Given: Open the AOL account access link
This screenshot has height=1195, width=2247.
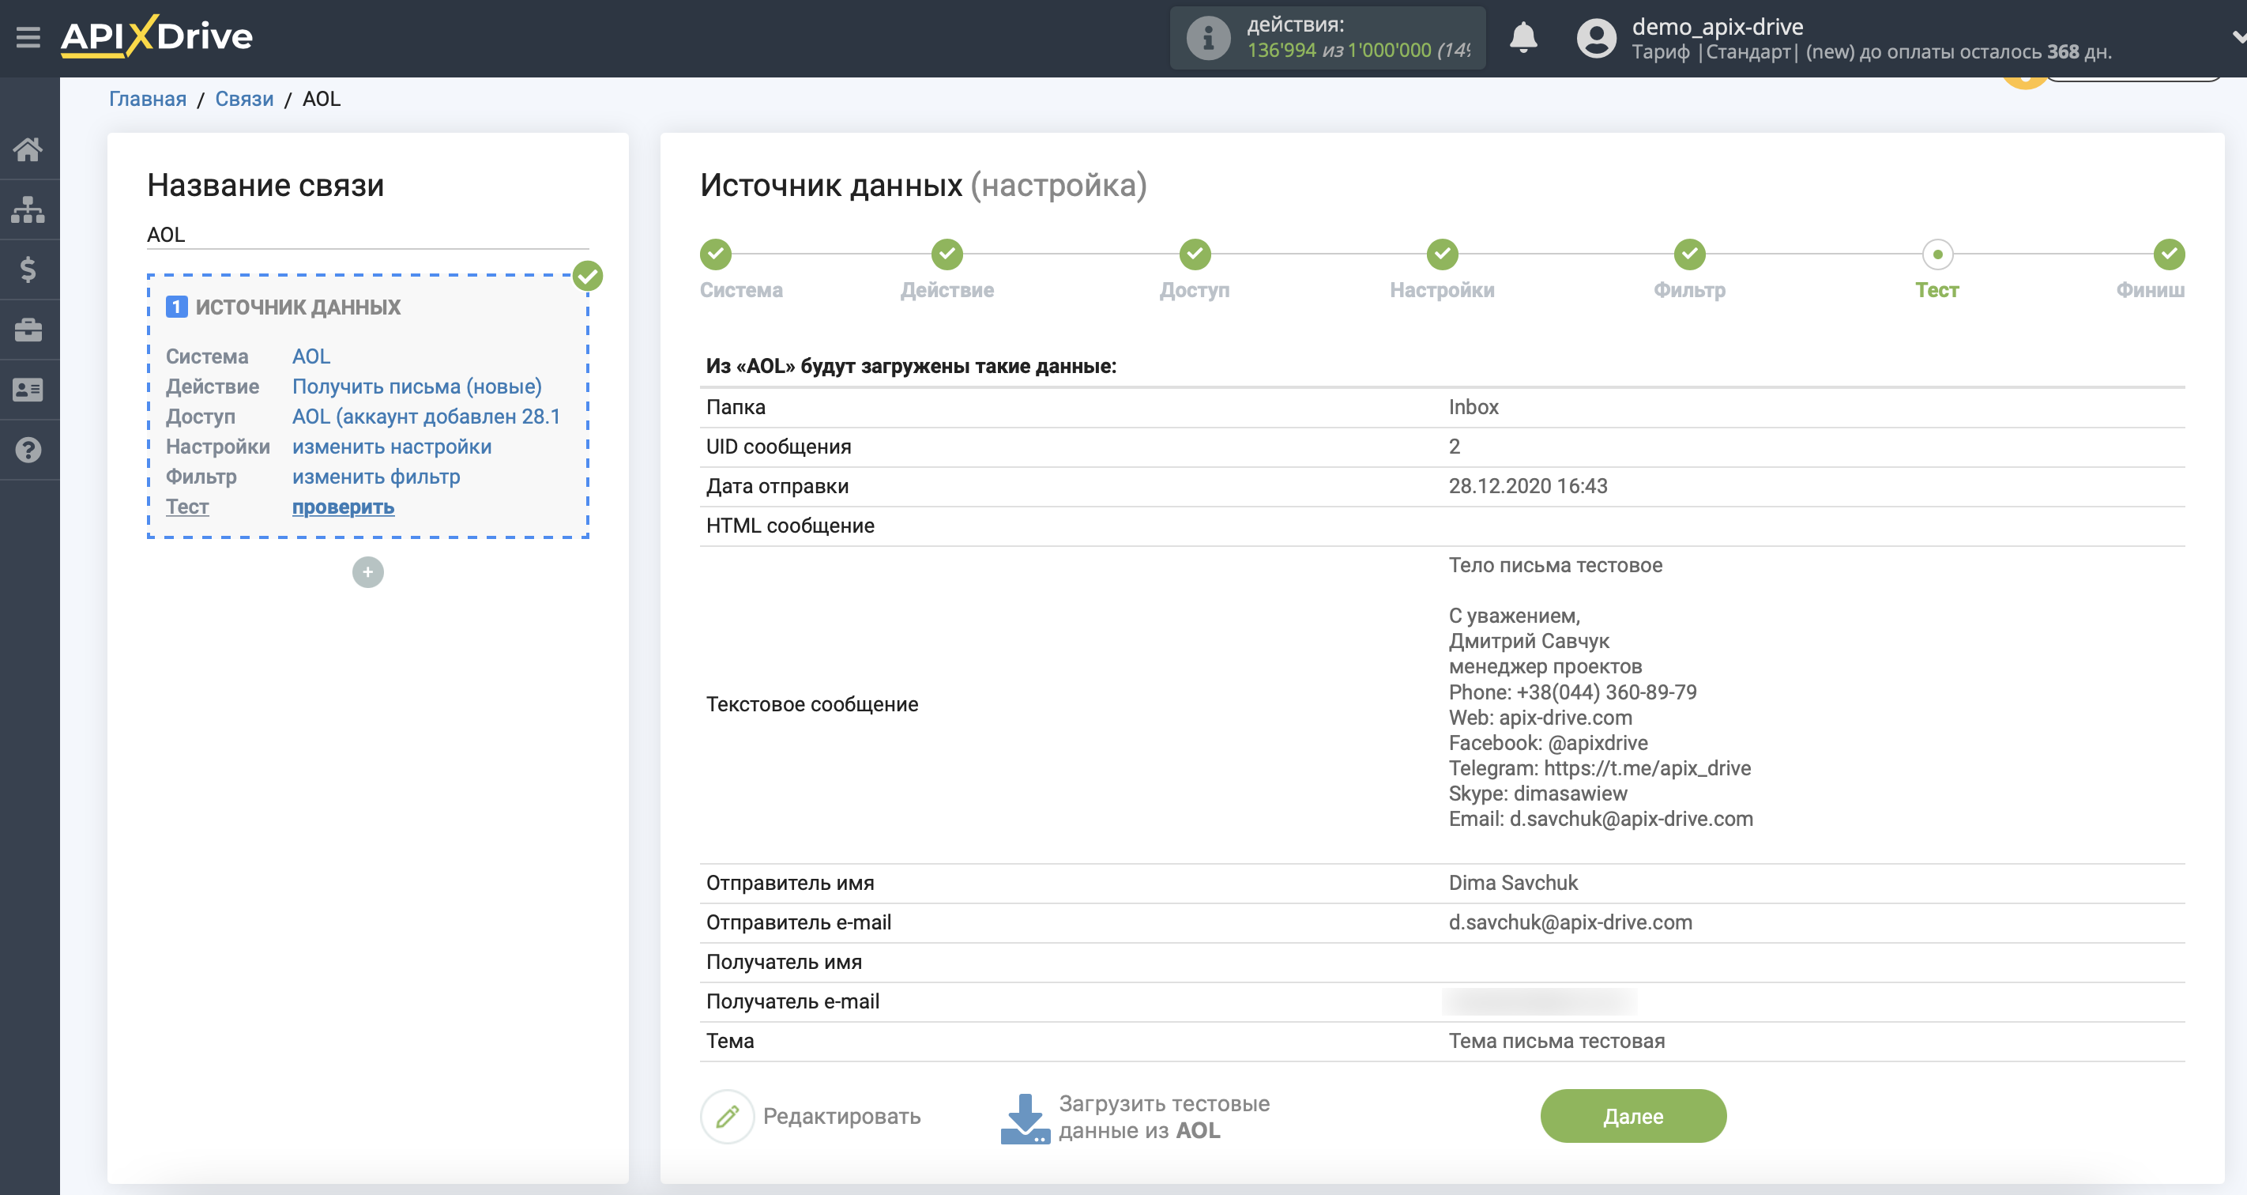Looking at the screenshot, I should coord(426,416).
